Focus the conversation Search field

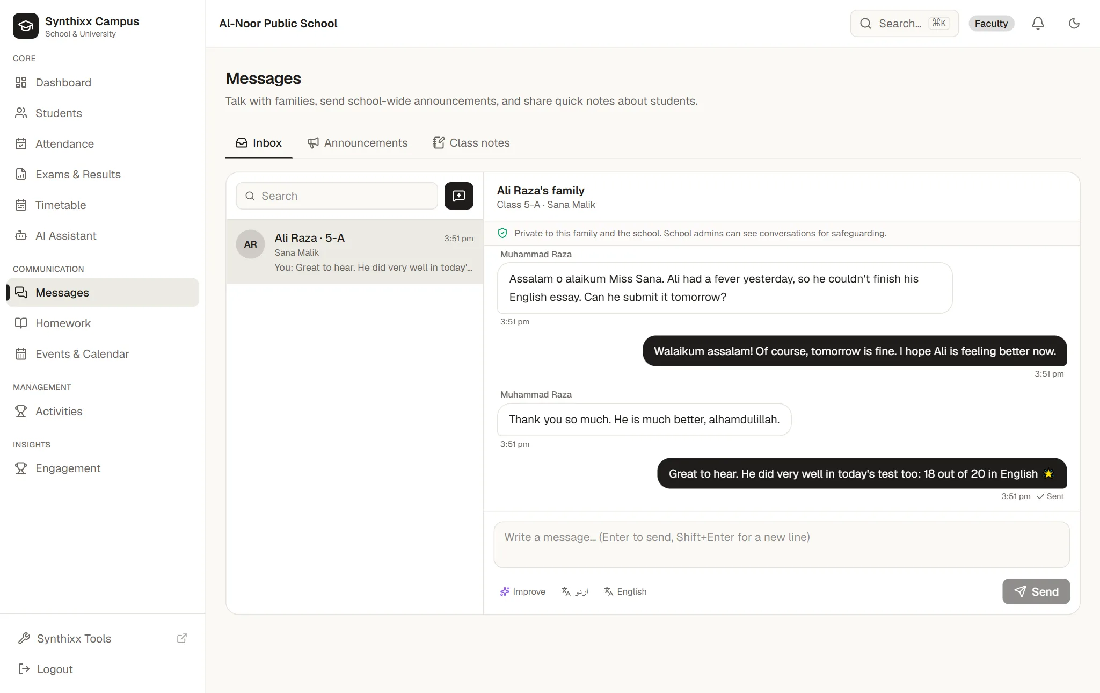tap(337, 196)
